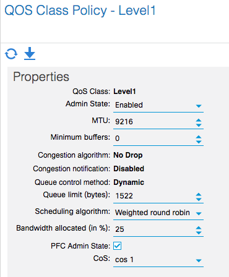This screenshot has width=229, height=277.
Task: Expand the Scheduling algorithm dropdown
Action: [158, 213]
